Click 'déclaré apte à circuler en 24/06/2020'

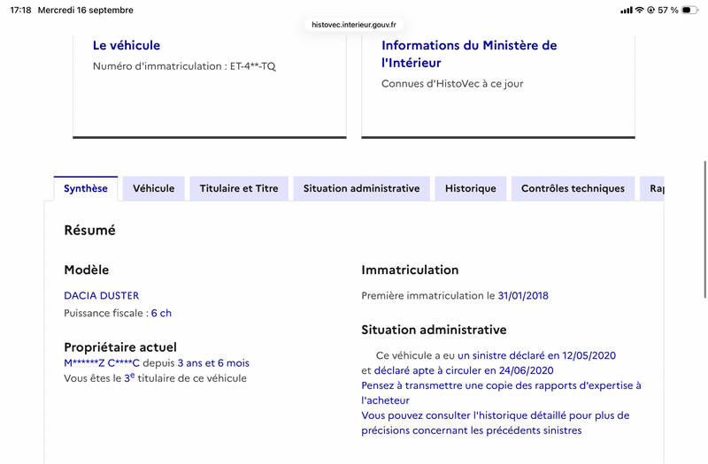(x=464, y=370)
